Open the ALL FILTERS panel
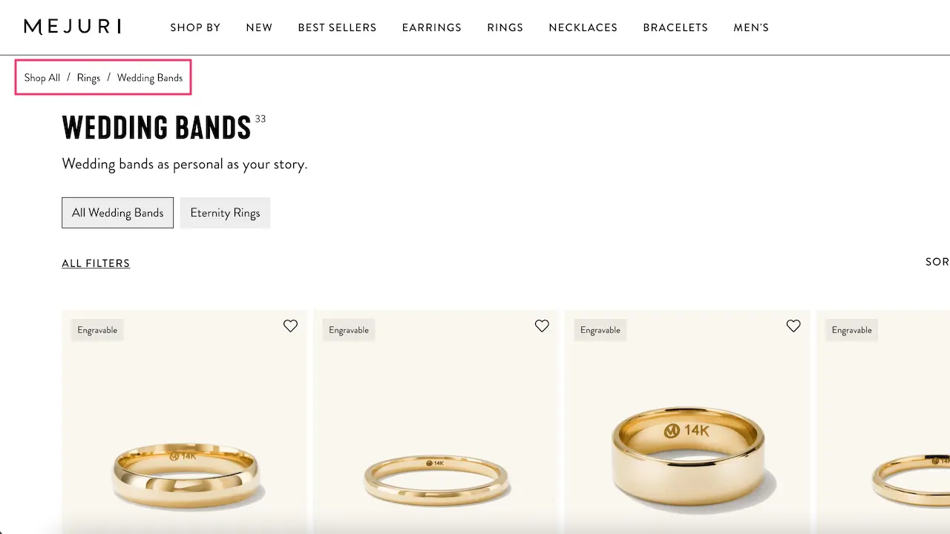950x534 pixels. coord(96,263)
